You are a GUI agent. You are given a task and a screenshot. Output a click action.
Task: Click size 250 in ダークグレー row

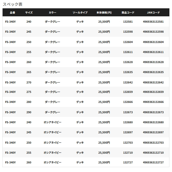[29, 42]
